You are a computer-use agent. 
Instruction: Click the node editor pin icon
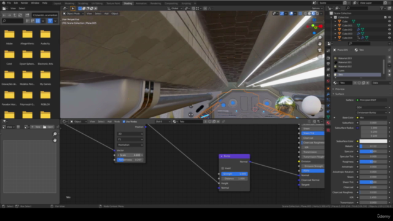pyautogui.click(x=224, y=122)
